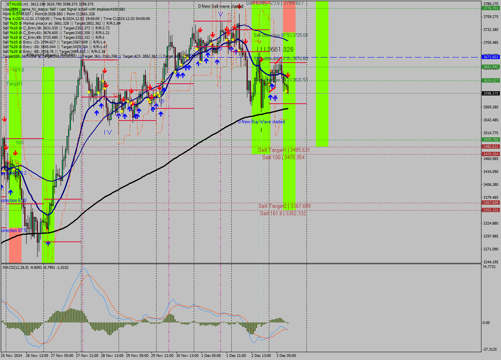Click the 'Entry -88: 3918.76' line
The image size is (501, 360).
tap(54, 51)
